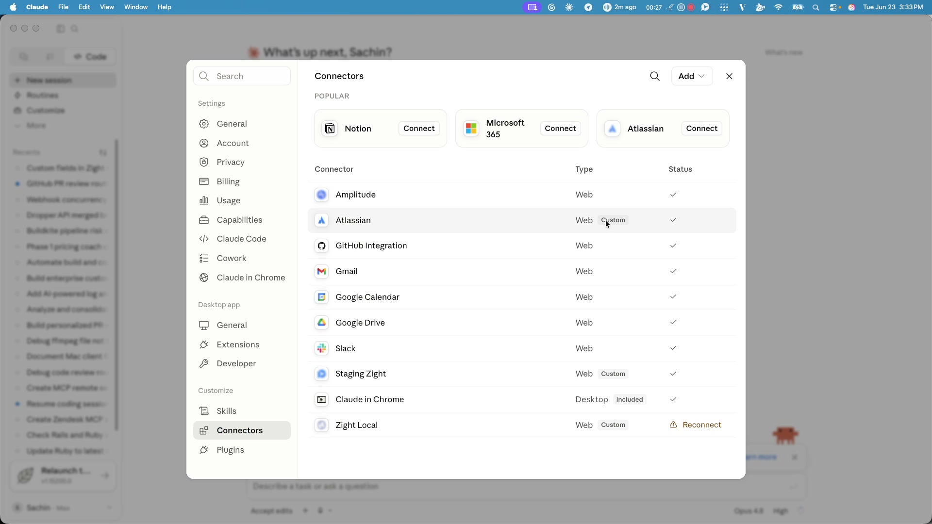Screen dimensions: 932x524
Task: Click the Gmail connector icon
Action: pos(321,272)
